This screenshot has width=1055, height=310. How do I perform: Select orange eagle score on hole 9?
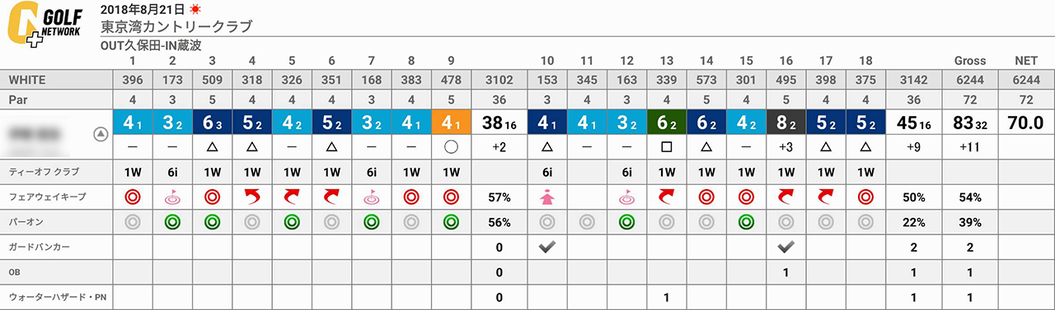(450, 123)
